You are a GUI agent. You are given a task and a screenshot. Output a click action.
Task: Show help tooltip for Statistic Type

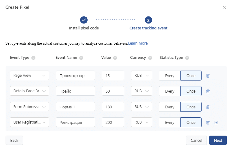click(x=187, y=58)
